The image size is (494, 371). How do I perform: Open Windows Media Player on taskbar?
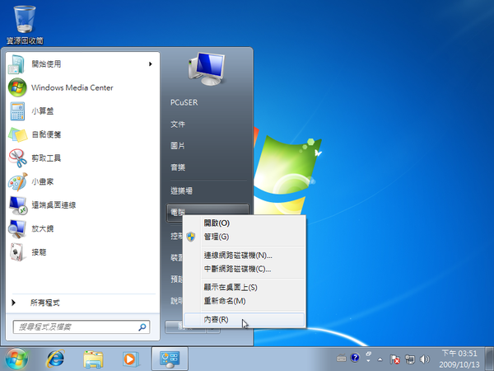[131, 359]
